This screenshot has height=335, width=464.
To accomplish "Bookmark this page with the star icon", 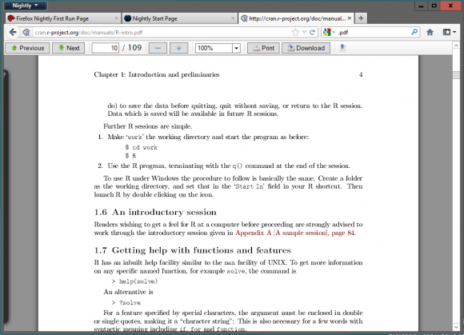I will coord(295,32).
